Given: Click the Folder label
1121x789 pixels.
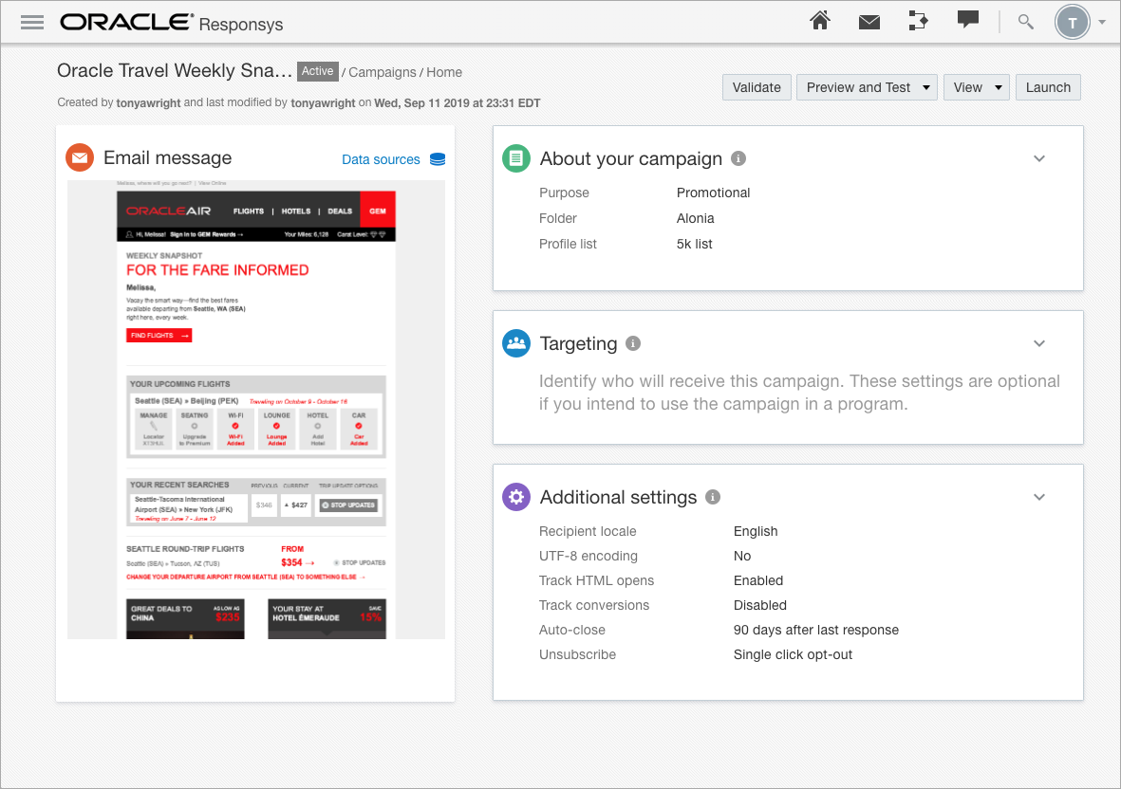Looking at the screenshot, I should pyautogui.click(x=557, y=218).
